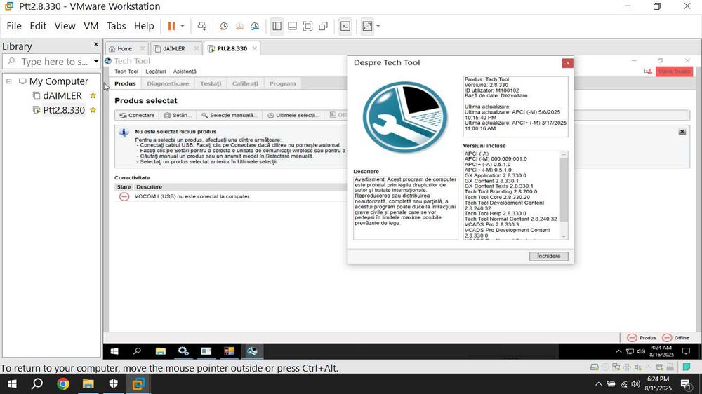This screenshot has width=702, height=394.
Task: Open the VM menu
Action: [x=91, y=26]
